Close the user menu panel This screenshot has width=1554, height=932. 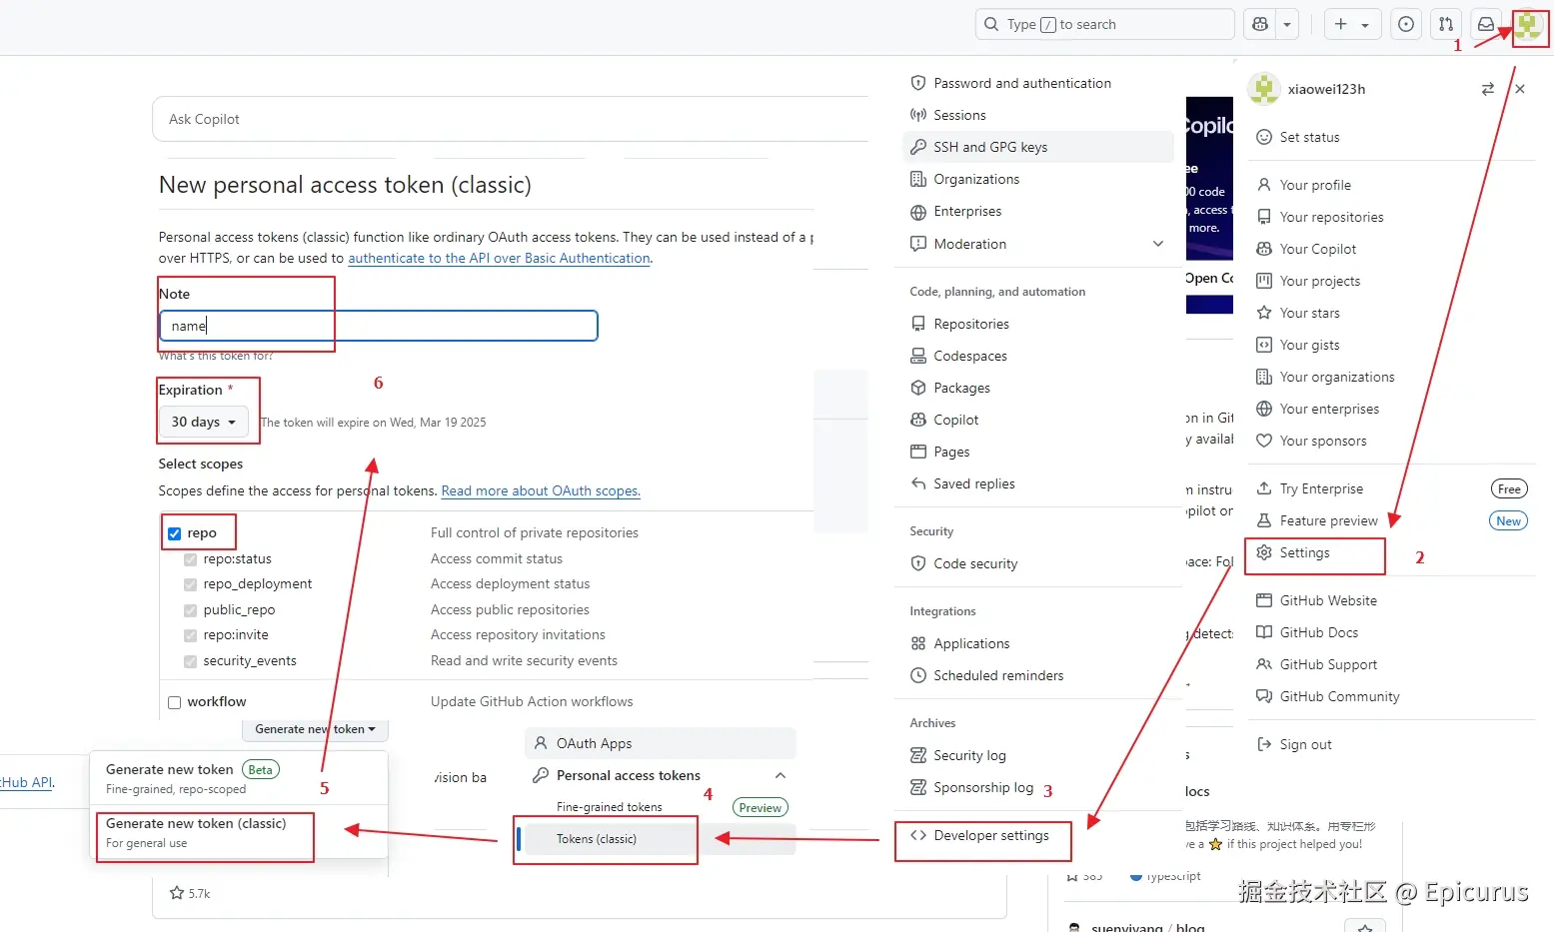(1520, 89)
